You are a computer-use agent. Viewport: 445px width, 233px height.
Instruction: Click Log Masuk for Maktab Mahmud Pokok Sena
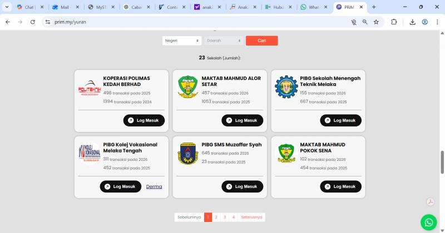pyautogui.click(x=340, y=187)
